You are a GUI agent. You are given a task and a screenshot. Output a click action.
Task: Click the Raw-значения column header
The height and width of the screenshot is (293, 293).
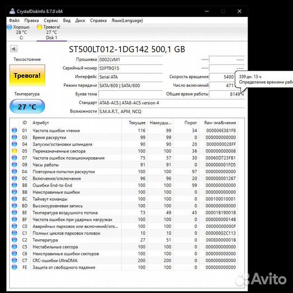coord(219,123)
